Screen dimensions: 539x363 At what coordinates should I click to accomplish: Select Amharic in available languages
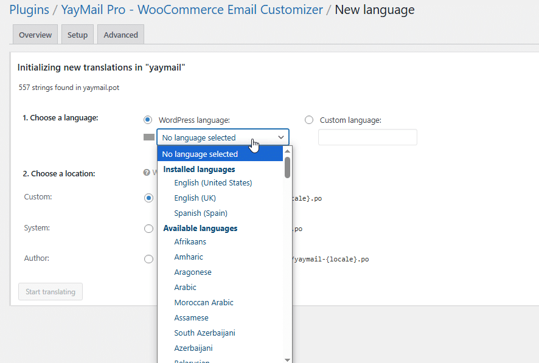pos(189,257)
